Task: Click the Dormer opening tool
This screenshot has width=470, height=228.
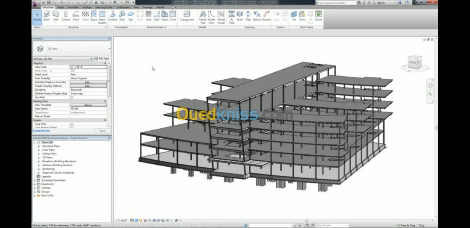Action: pyautogui.click(x=266, y=16)
